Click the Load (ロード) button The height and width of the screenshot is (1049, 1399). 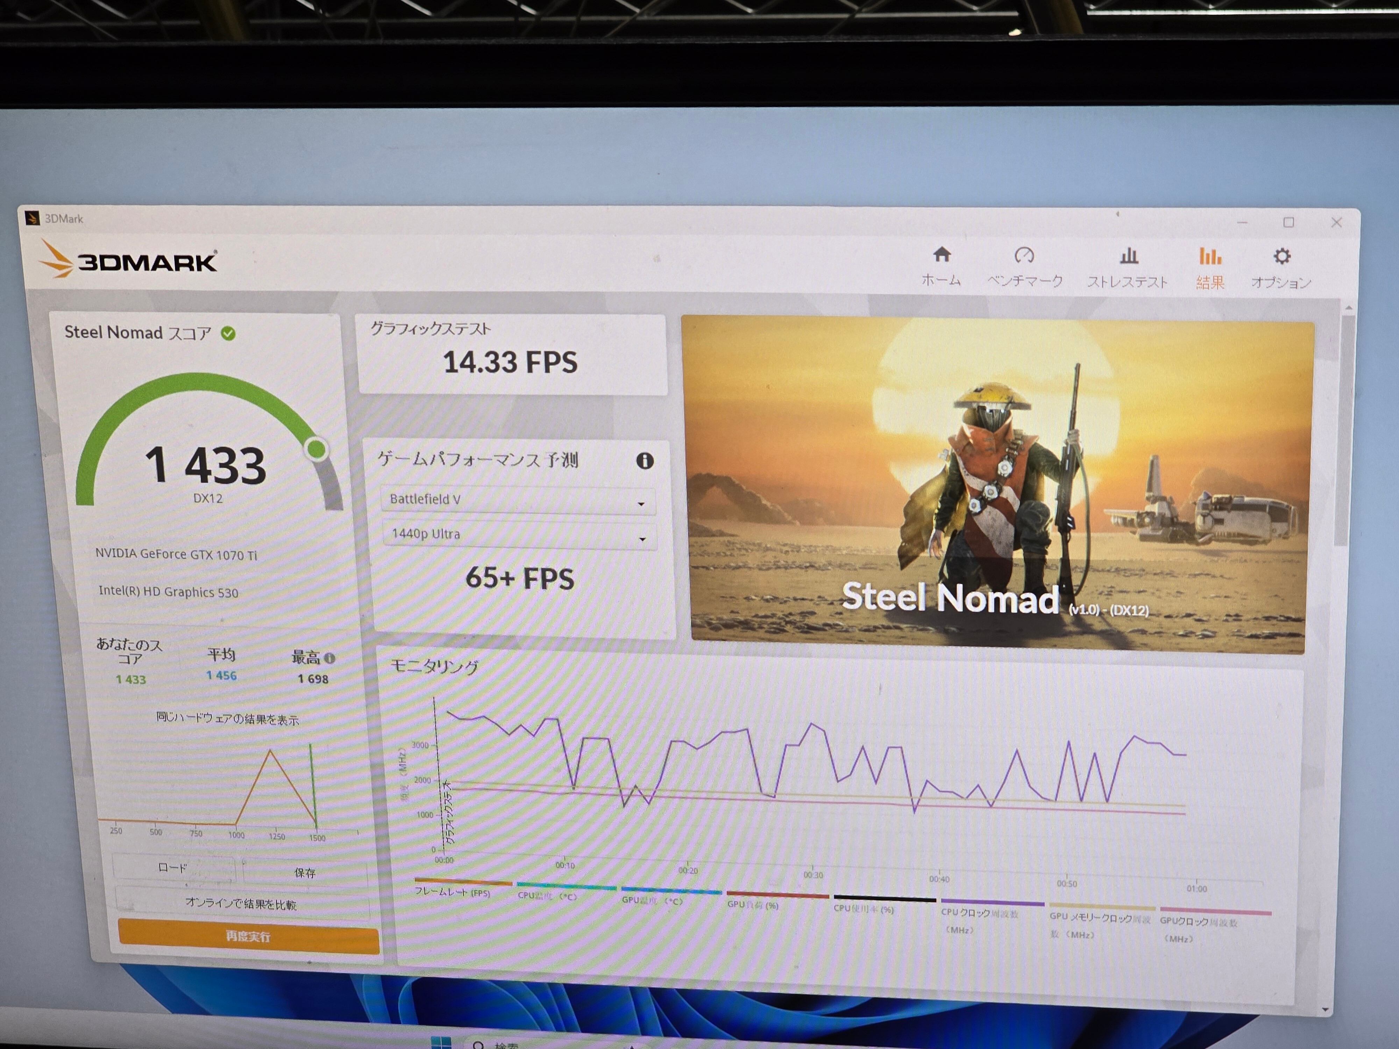(x=173, y=868)
